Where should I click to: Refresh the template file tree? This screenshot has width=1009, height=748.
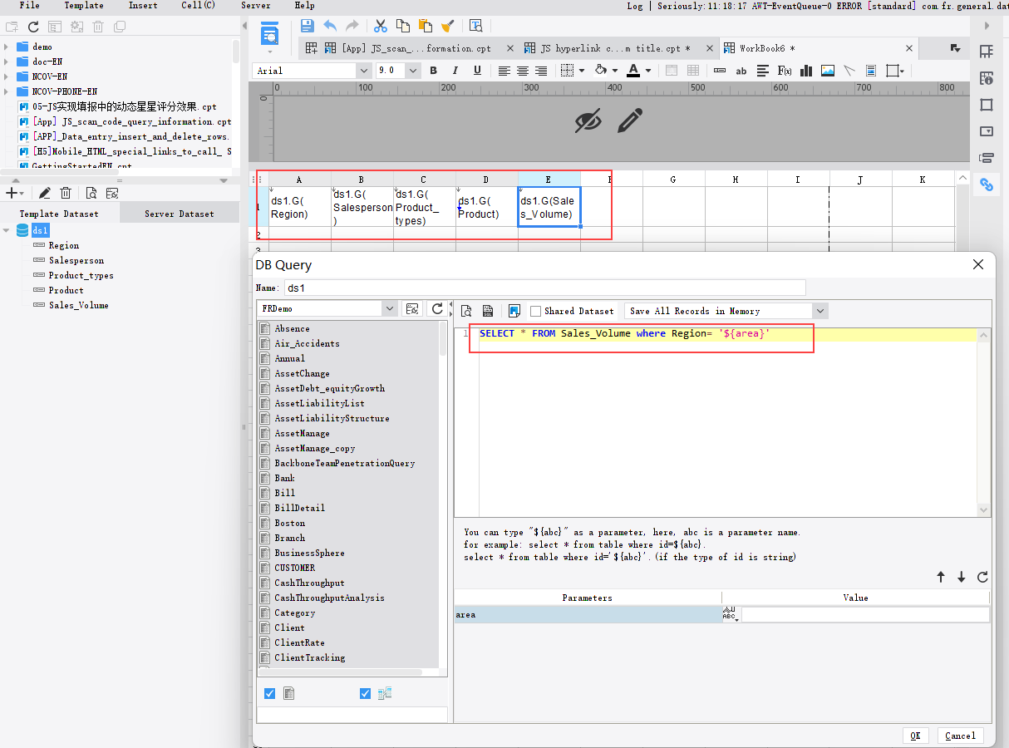tap(33, 27)
